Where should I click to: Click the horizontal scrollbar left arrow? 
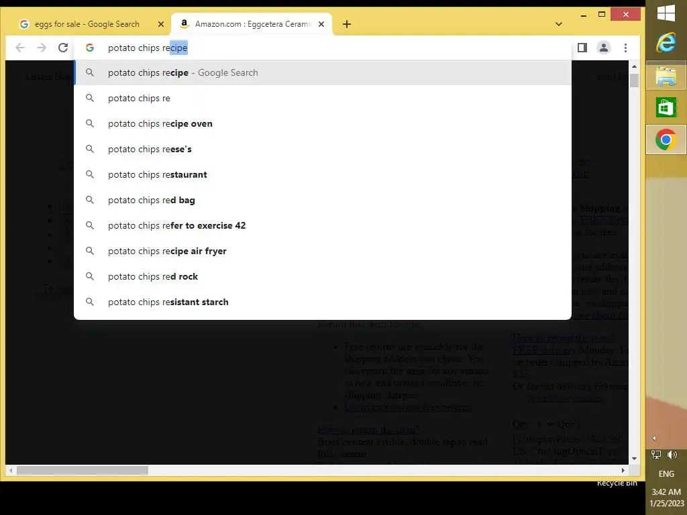pyautogui.click(x=11, y=470)
